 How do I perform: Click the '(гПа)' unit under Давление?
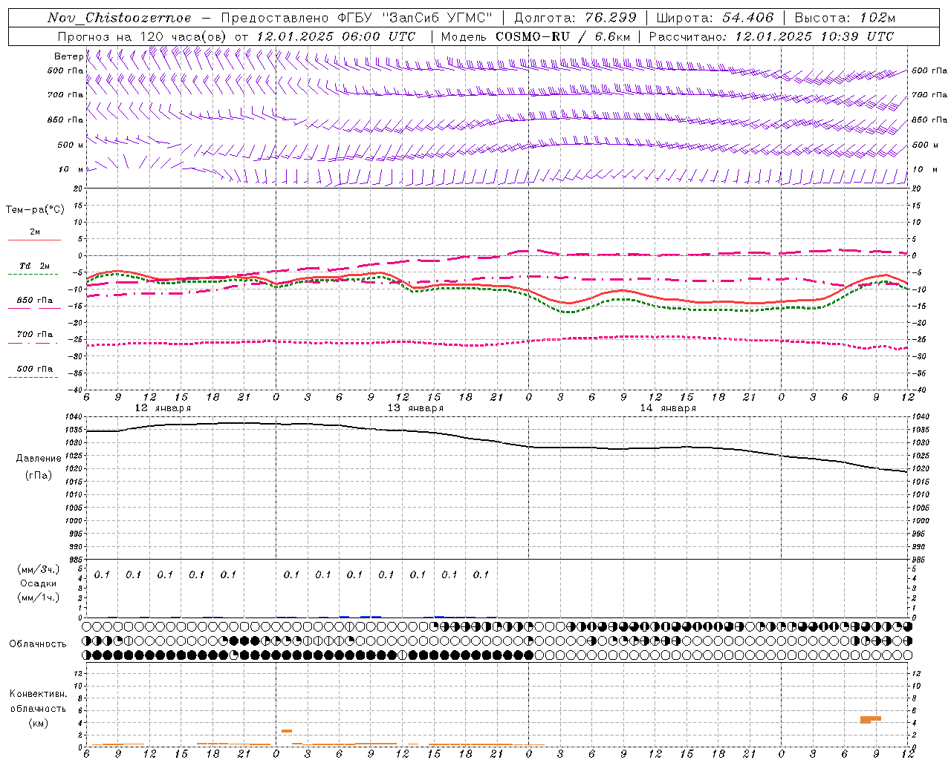click(38, 476)
